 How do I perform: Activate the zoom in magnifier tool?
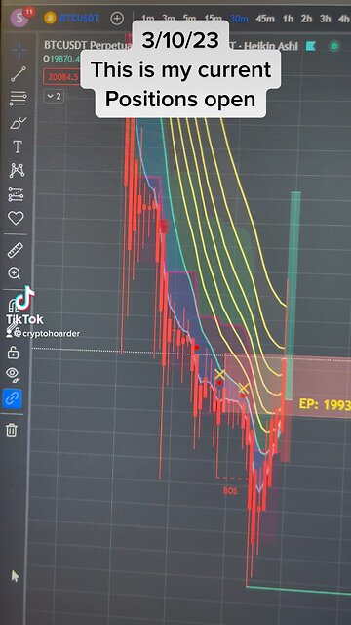tap(15, 273)
